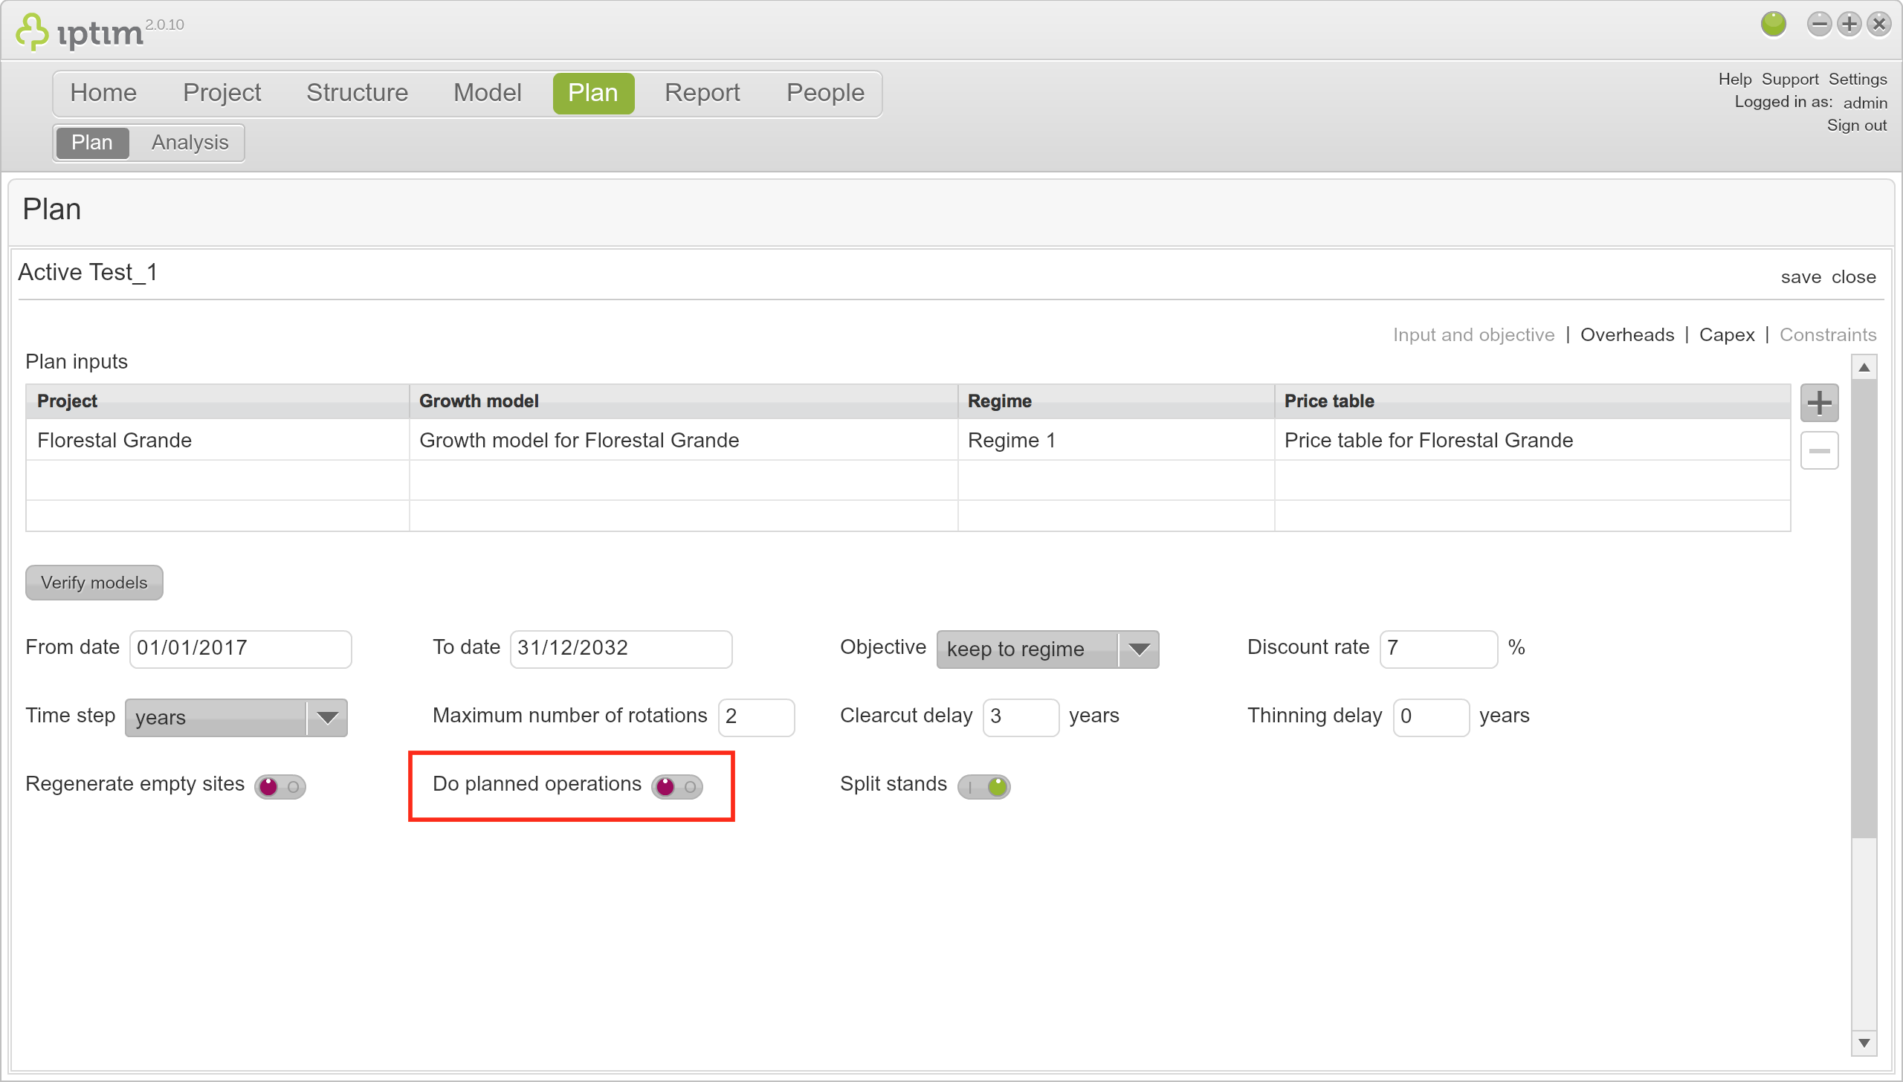This screenshot has width=1903, height=1082.
Task: Open the Report menu tab
Action: (702, 93)
